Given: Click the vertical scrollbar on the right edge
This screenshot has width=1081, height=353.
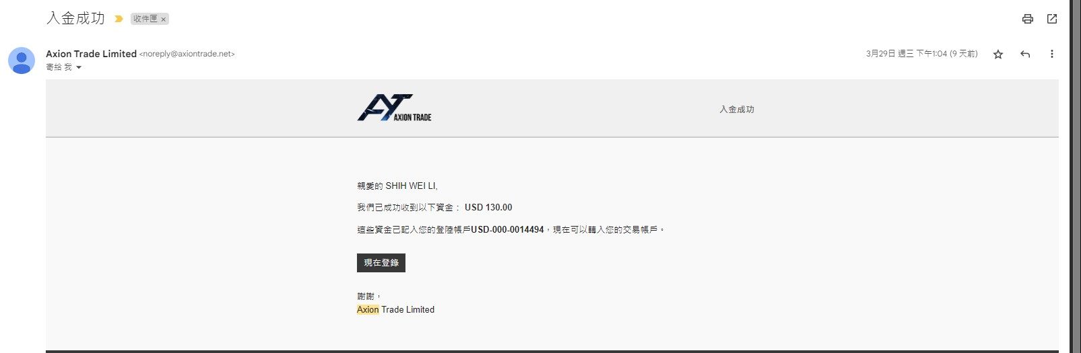Looking at the screenshot, I should (x=1075, y=176).
